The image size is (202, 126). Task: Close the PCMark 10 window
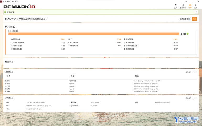coord(199,1)
